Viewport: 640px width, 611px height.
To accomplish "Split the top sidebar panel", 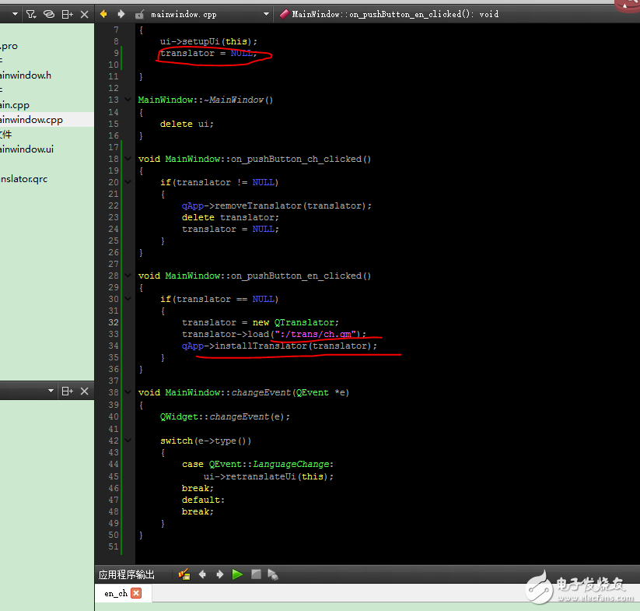I will click(68, 13).
